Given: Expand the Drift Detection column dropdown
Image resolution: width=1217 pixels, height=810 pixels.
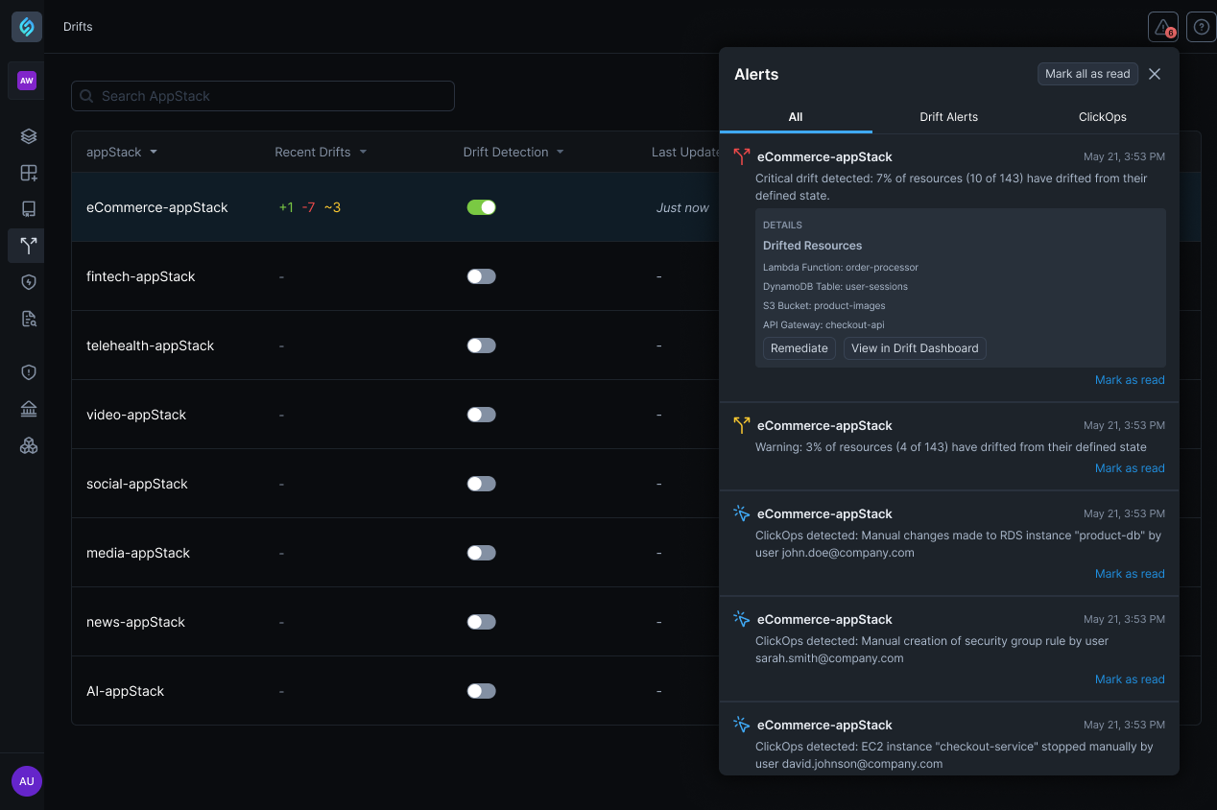Looking at the screenshot, I should (x=560, y=152).
